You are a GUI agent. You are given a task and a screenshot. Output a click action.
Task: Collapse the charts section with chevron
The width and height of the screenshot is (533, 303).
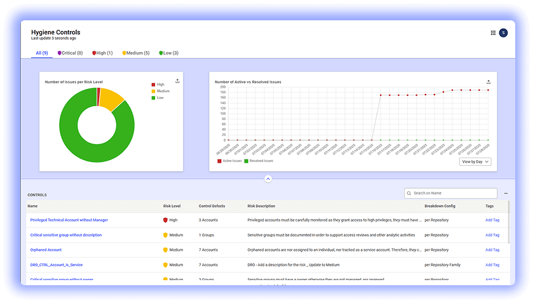(268, 178)
